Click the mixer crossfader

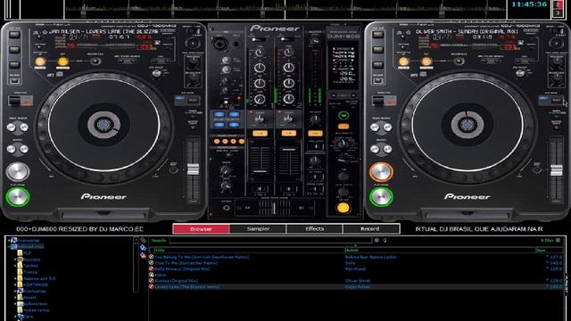pos(274,208)
